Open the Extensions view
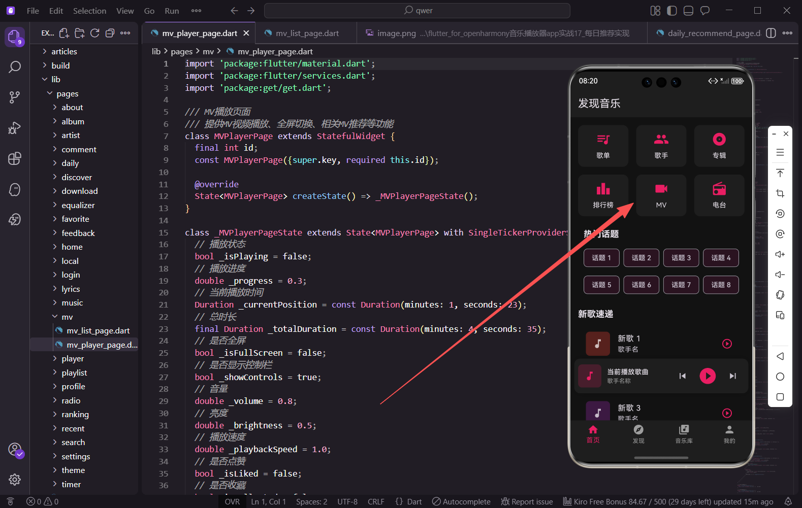802x508 pixels. click(15, 158)
